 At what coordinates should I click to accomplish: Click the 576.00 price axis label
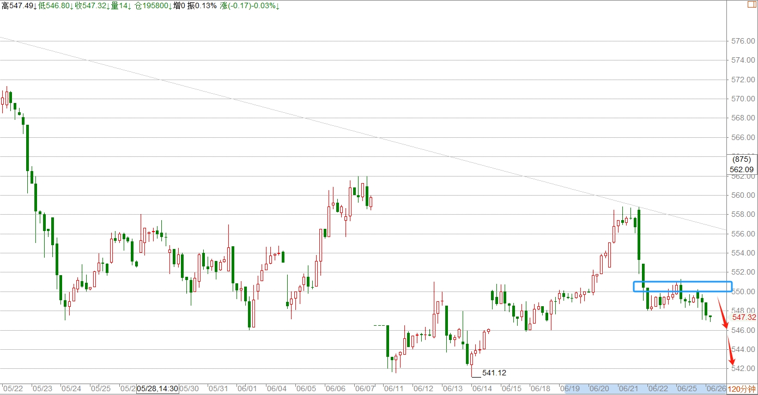[x=744, y=41]
